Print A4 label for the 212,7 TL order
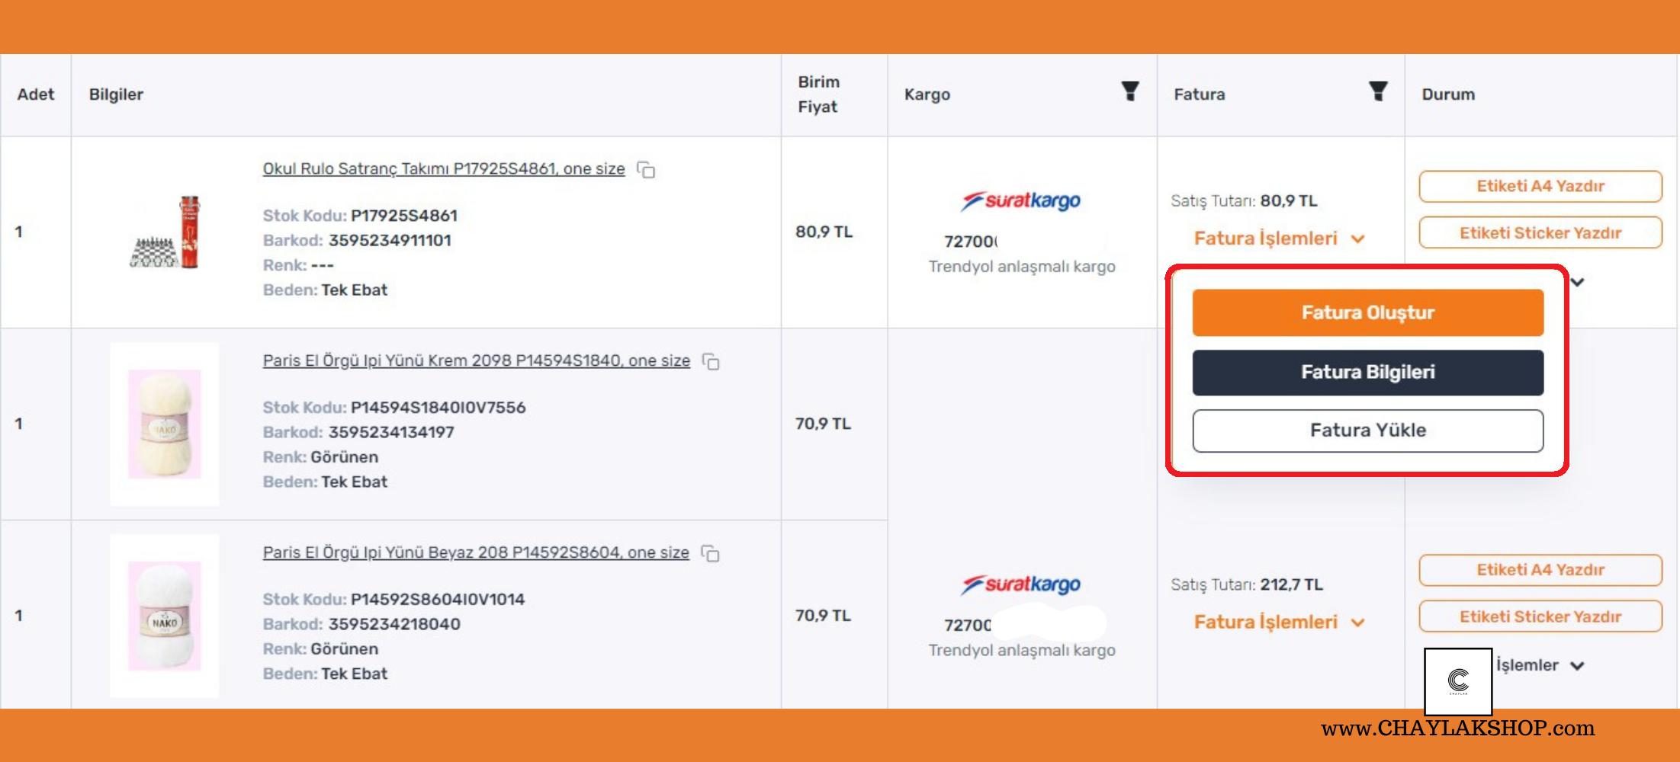This screenshot has width=1680, height=762. click(x=1540, y=570)
